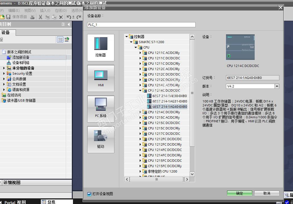
Task: Click the 6ES7 214-1AG31-0XB0 module icon
Action: coord(149,101)
